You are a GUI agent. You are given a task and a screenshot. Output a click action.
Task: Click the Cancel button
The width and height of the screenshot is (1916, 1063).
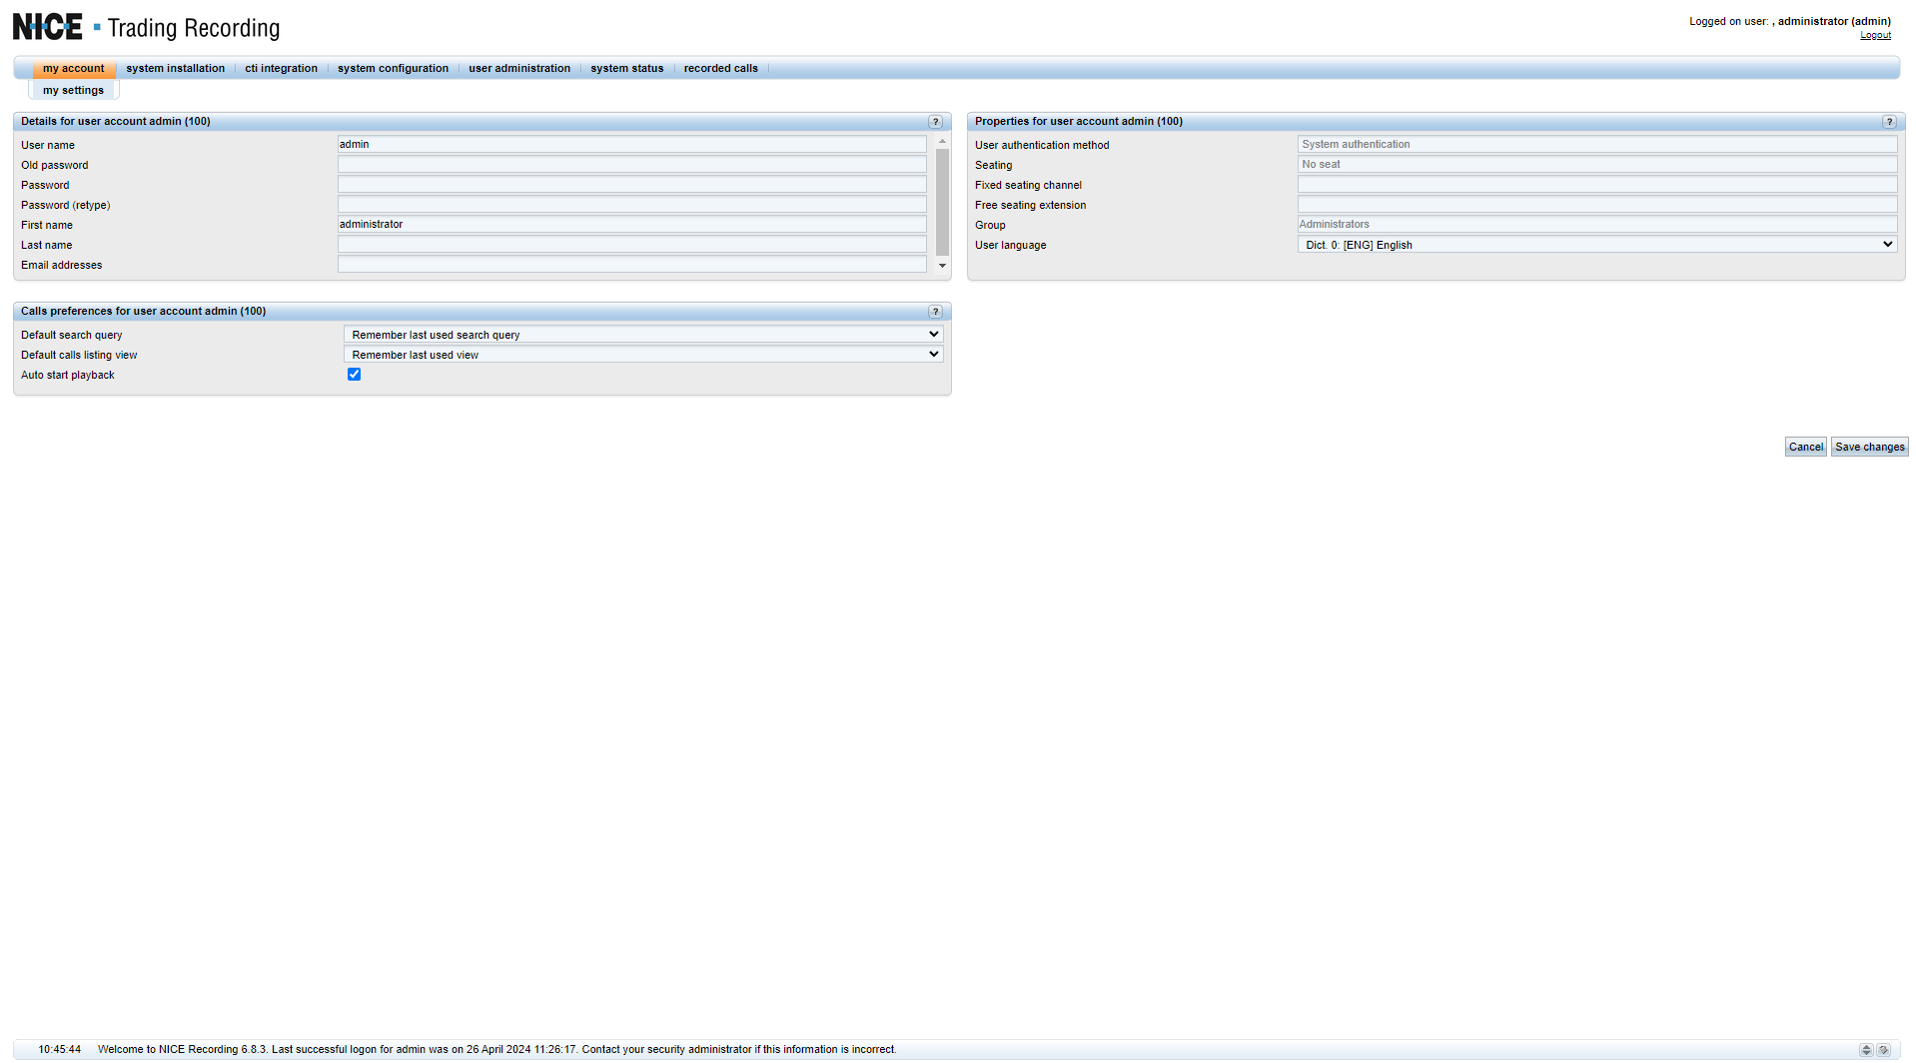point(1805,448)
